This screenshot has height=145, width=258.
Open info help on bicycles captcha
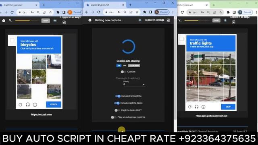[35, 105]
